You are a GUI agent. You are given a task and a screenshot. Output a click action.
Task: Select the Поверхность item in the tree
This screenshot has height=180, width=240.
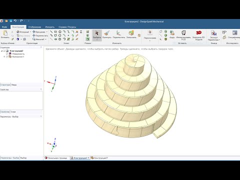point(18,54)
